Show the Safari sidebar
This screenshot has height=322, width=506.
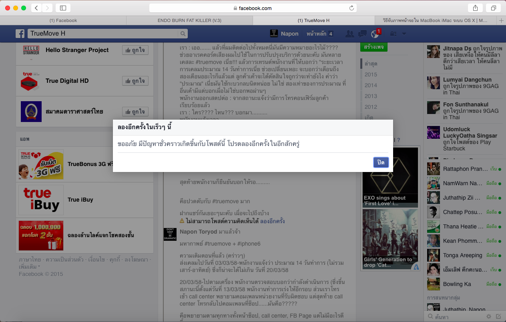(x=63, y=8)
